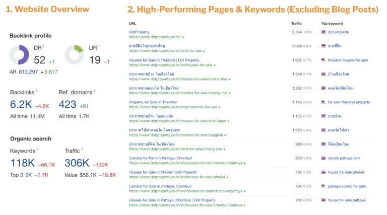The image size is (387, 215).
Task: Expand dropdown next to /land-for-sale/chiang-mai URL
Action: pos(224,150)
